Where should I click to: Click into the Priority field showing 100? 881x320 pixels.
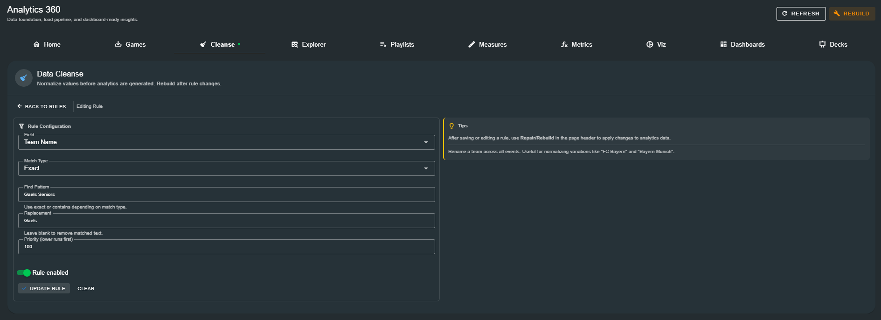(227, 247)
